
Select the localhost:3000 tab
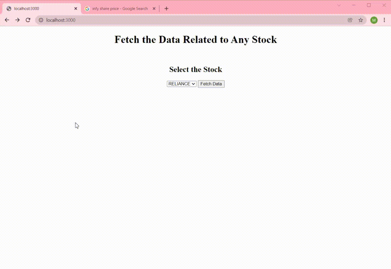[41, 8]
